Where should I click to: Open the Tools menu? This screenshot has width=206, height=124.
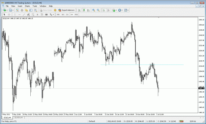(x=35, y=6)
